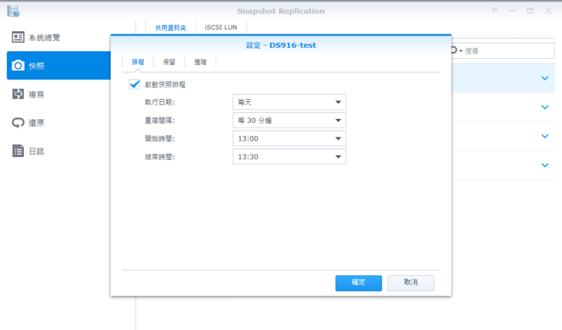The width and height of the screenshot is (562, 330).
Task: Open the 開始時間 dropdown
Action: click(x=289, y=139)
